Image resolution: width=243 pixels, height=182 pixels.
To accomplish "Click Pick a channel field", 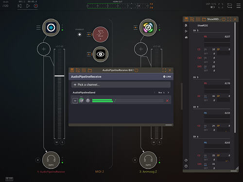I will click(121, 84).
